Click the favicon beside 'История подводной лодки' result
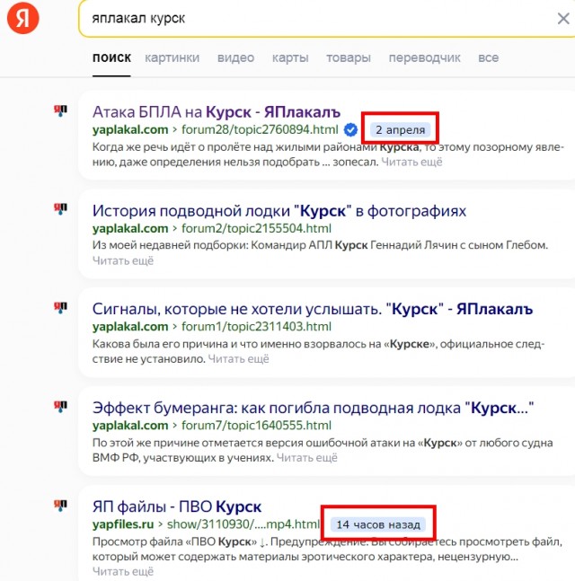 (x=60, y=209)
